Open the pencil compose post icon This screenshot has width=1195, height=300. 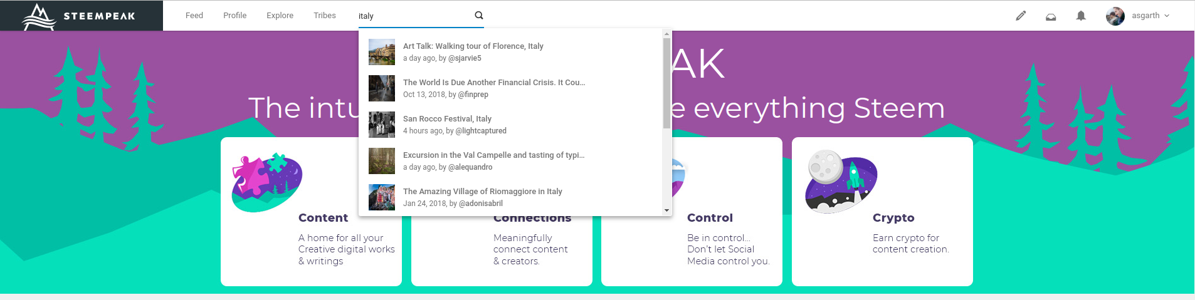[1021, 16]
